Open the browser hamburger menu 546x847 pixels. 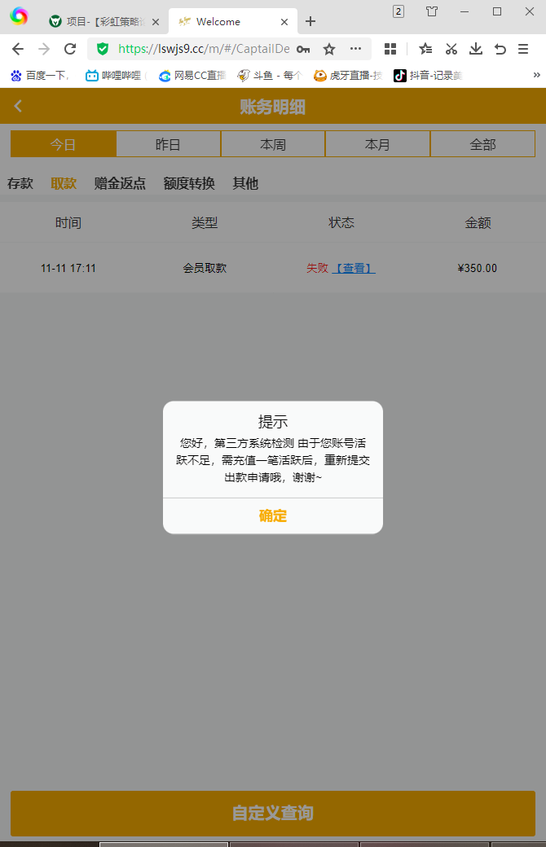tap(523, 49)
